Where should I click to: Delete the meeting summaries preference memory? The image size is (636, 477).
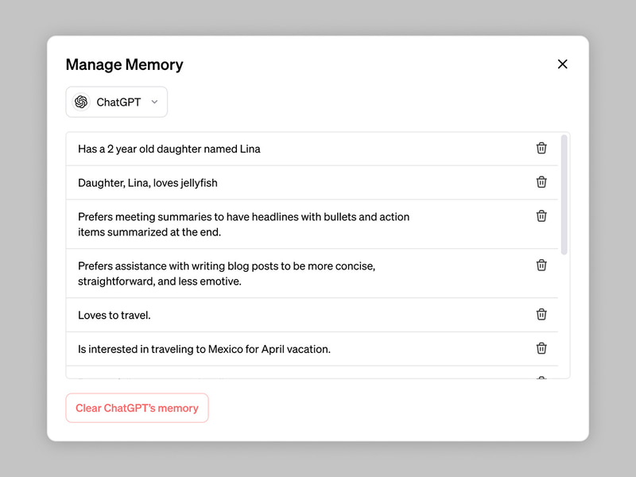(x=541, y=216)
